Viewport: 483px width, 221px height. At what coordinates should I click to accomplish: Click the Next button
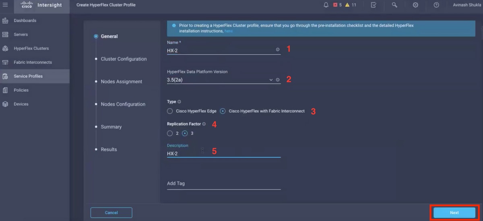[x=454, y=213]
